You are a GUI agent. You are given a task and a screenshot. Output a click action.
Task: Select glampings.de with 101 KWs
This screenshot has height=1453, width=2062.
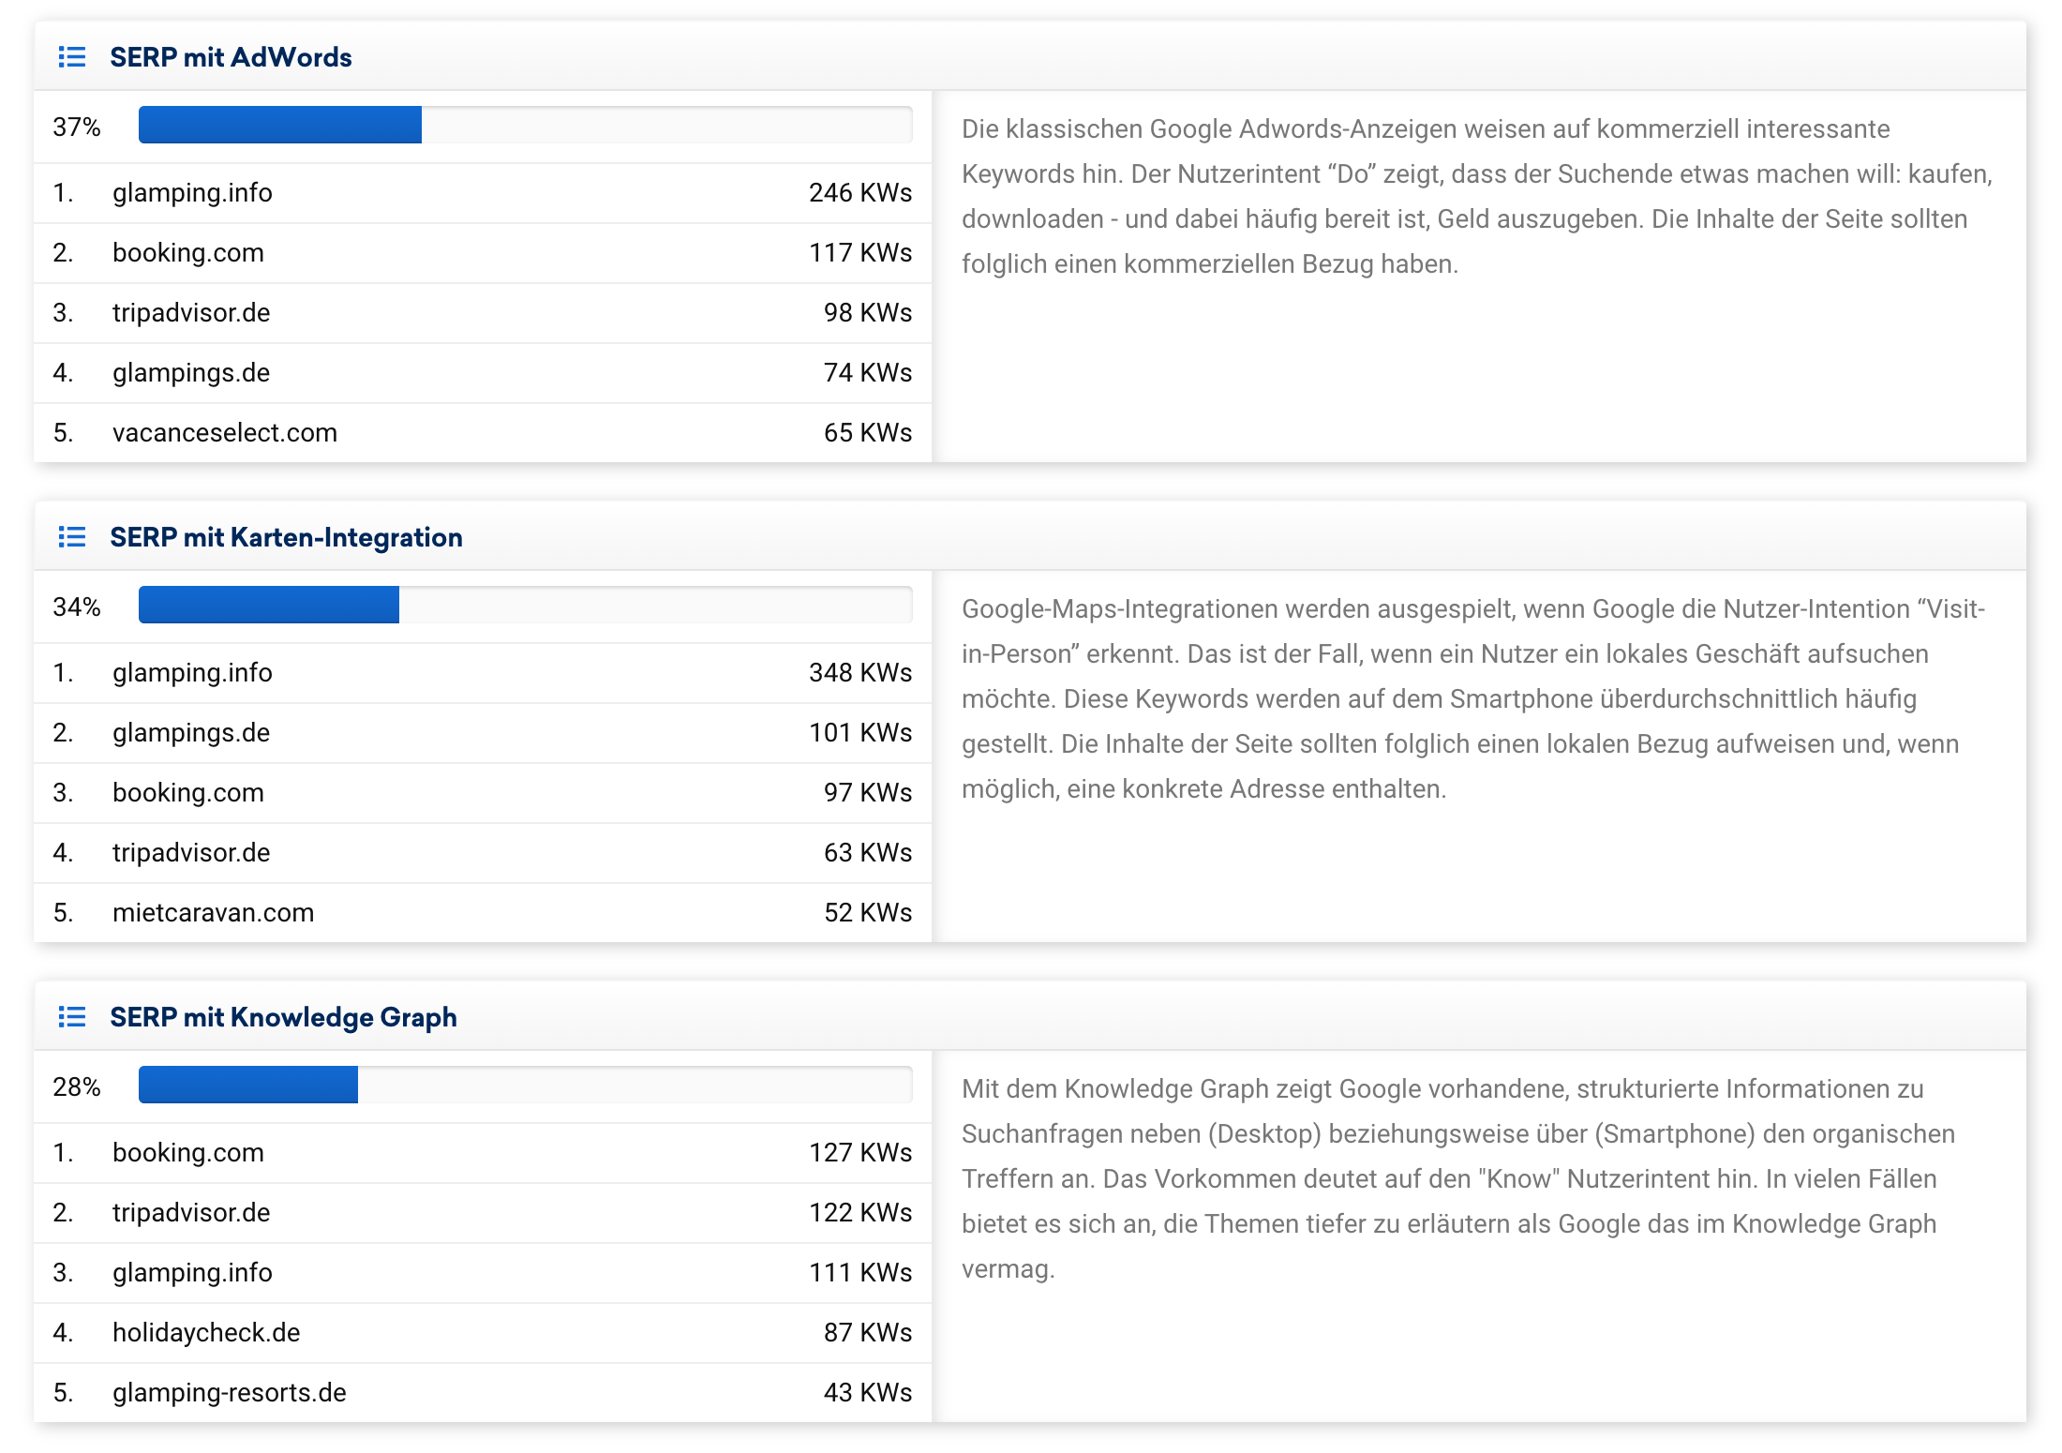point(191,733)
